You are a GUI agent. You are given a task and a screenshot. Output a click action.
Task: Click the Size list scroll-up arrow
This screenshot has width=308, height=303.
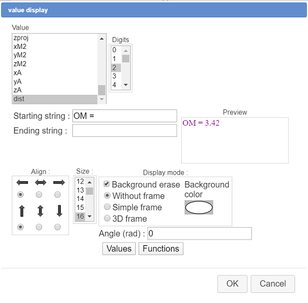(90, 182)
